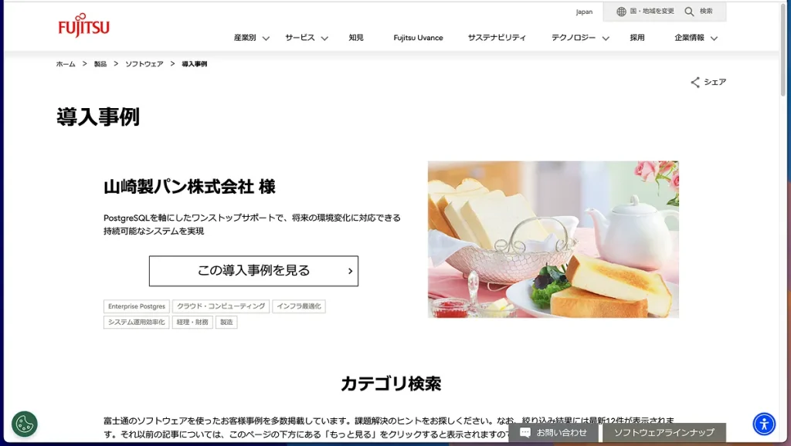Open the ソフトウェア breadcrumb link
Screen dimensions: 791x446
click(x=144, y=64)
